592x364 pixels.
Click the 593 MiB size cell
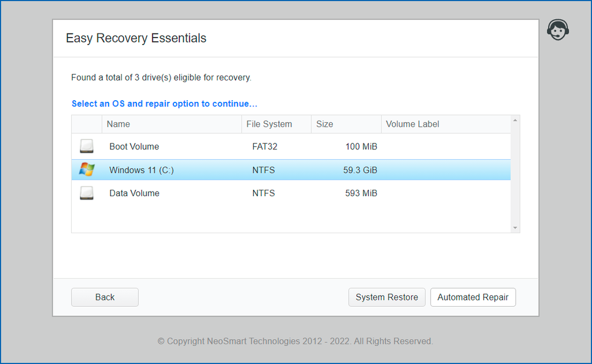point(361,193)
